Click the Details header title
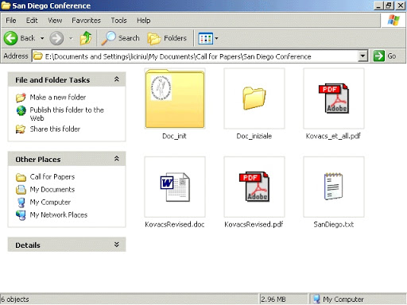Viewport: 407px width, 305px height. click(x=28, y=245)
